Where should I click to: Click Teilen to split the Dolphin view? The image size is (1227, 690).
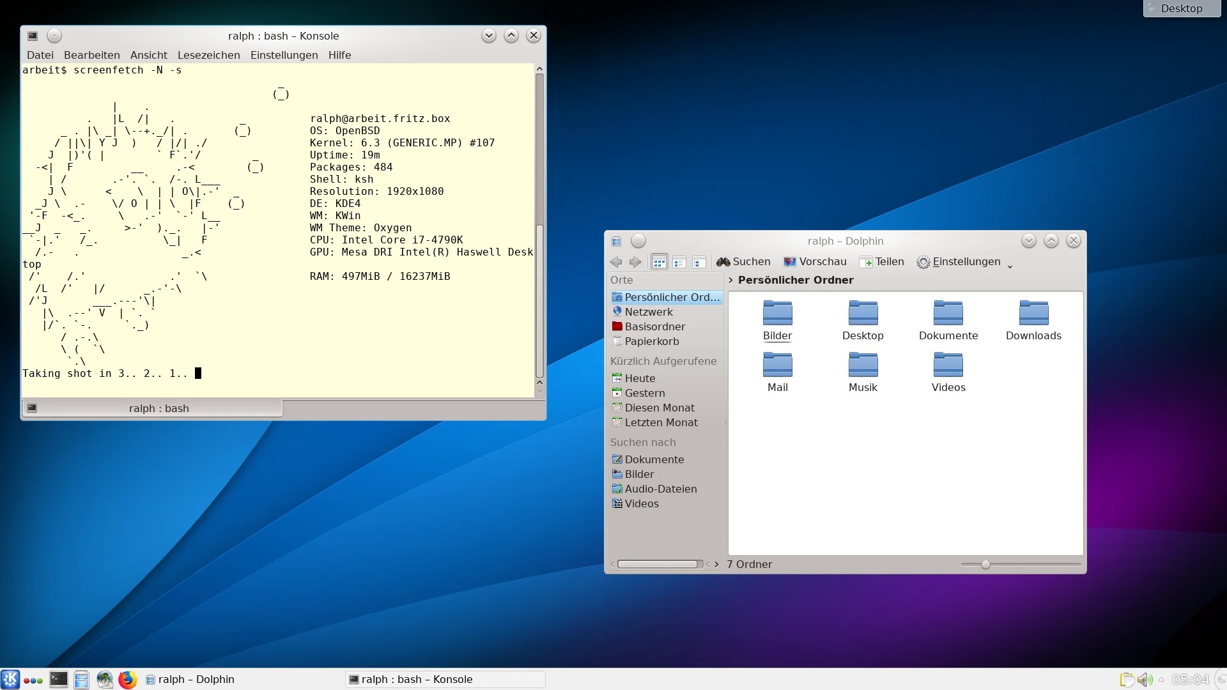coord(882,262)
